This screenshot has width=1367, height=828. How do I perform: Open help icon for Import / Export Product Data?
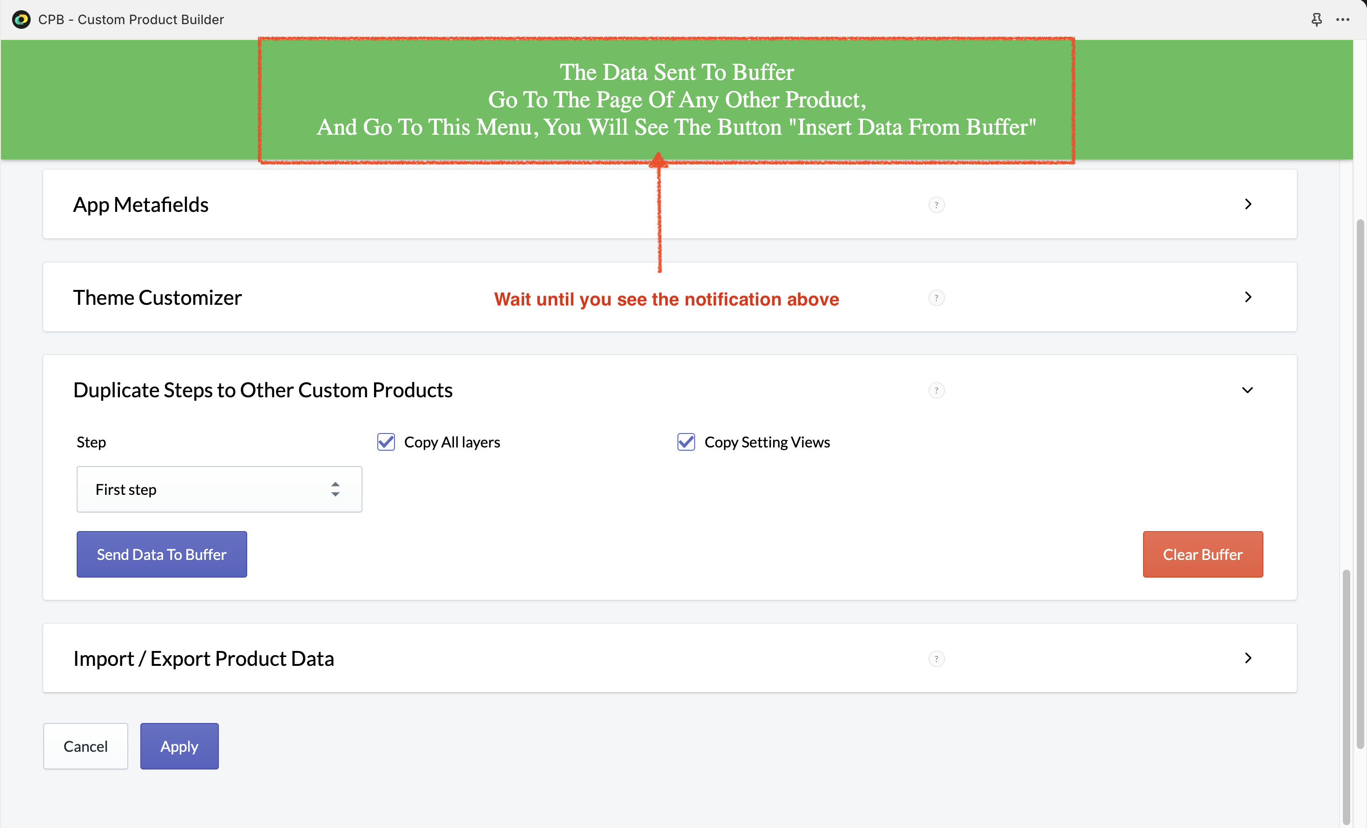point(936,659)
